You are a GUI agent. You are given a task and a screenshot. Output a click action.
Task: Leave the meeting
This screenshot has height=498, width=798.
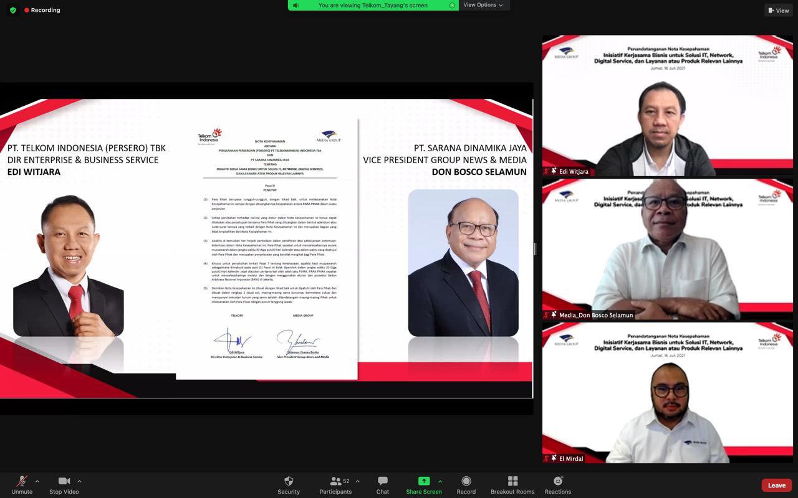coord(776,485)
